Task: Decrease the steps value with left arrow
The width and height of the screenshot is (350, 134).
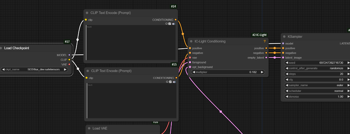Action: click(287, 74)
